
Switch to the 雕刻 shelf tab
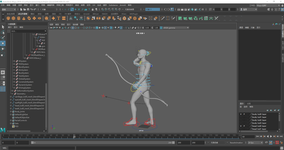click(x=32, y=14)
